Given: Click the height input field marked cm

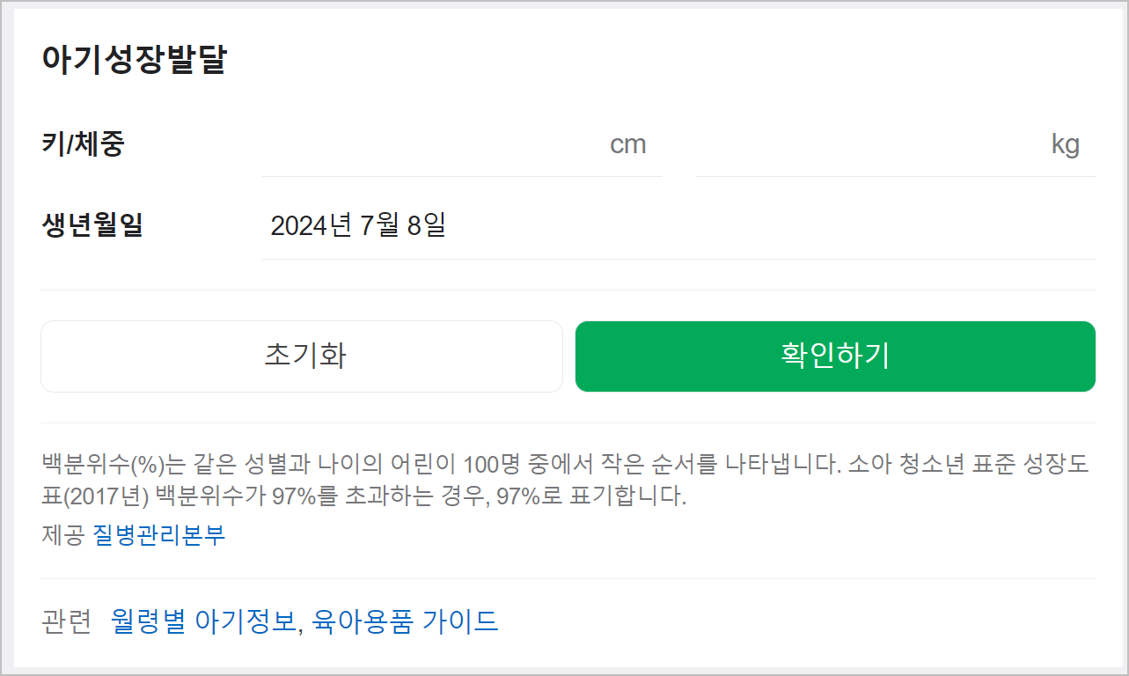Looking at the screenshot, I should tap(462, 144).
